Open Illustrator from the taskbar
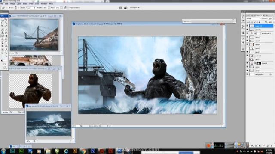Image resolution: width=275 pixels, height=154 pixels. tap(75, 151)
